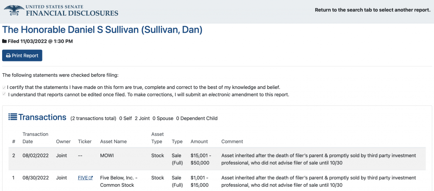Screen dimensions: 434x191
Task: Click the folder icon beside Filed date
Action: (x=4, y=42)
